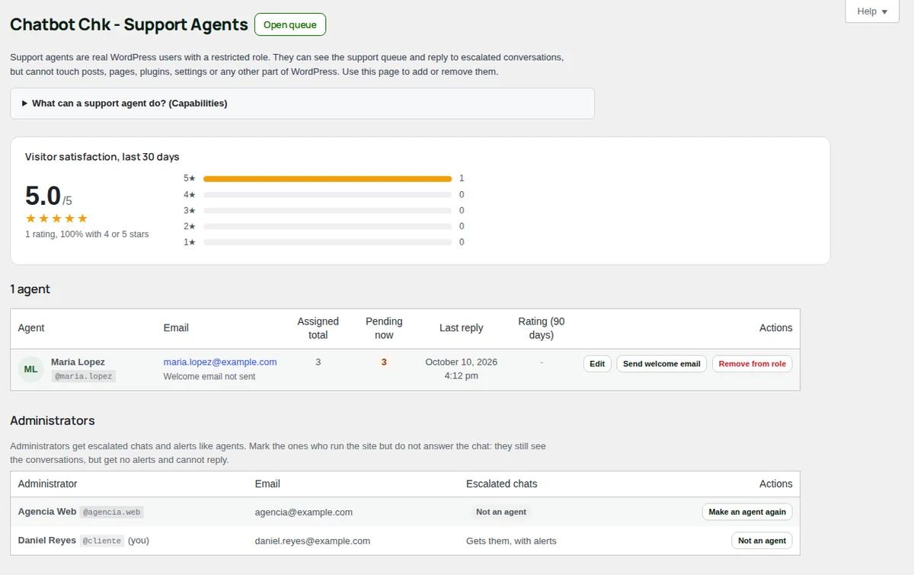Screen dimensions: 914x575
Task: Click the 'Not an agent' status badge
Action: tap(501, 512)
